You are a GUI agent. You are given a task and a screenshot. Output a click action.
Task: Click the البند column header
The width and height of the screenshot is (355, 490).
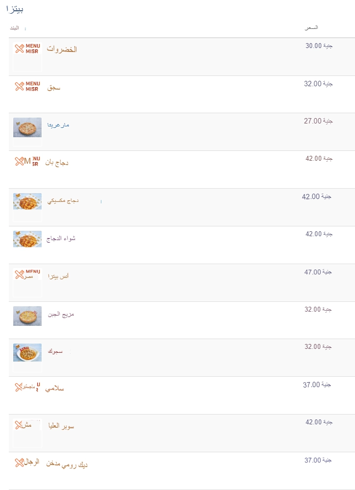point(14,28)
